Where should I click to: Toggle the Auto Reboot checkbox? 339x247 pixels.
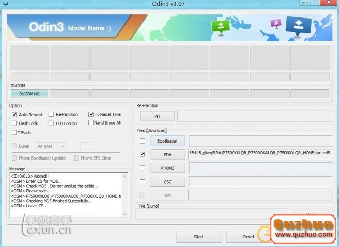(x=14, y=114)
